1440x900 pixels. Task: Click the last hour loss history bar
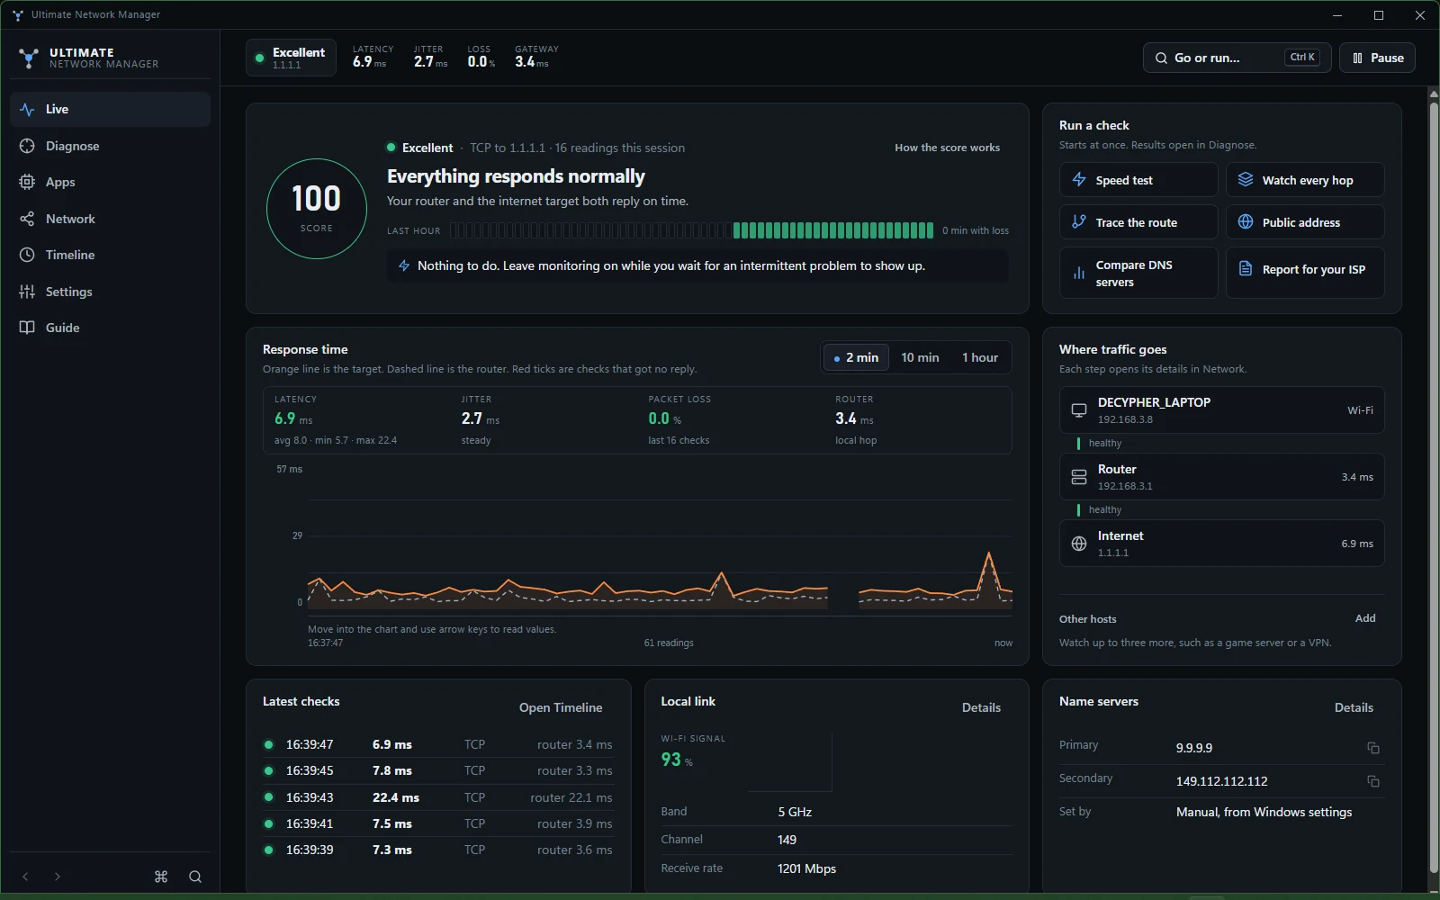click(691, 230)
